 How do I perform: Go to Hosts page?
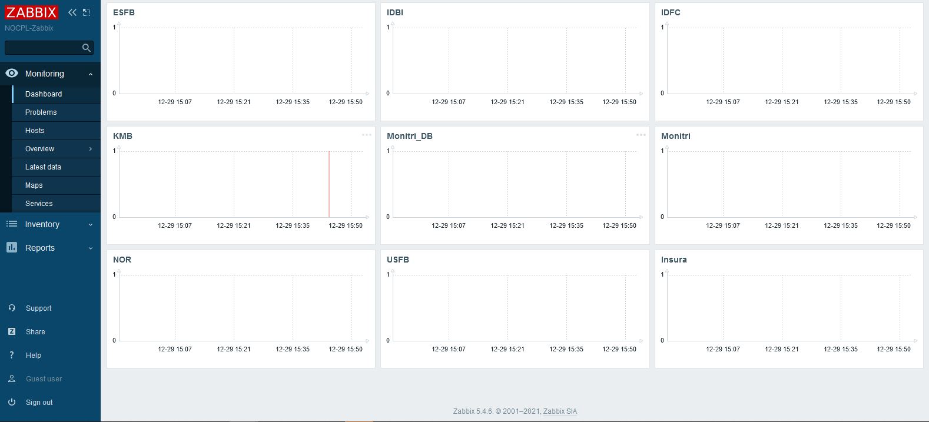57,131
